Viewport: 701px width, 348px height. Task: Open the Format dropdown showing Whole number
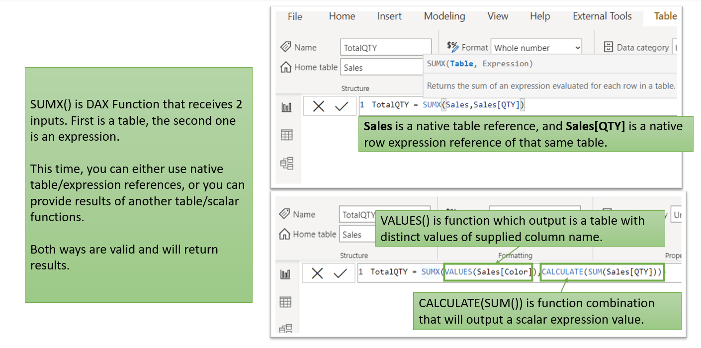tap(536, 48)
